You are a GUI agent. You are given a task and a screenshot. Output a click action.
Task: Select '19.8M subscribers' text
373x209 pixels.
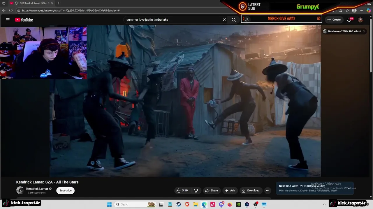[x=36, y=193]
